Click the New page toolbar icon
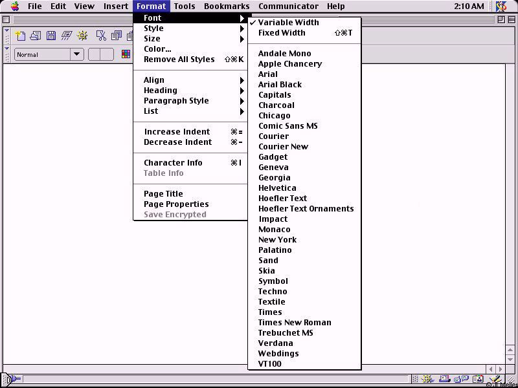Viewport: 518px width, 388px height. (x=21, y=36)
